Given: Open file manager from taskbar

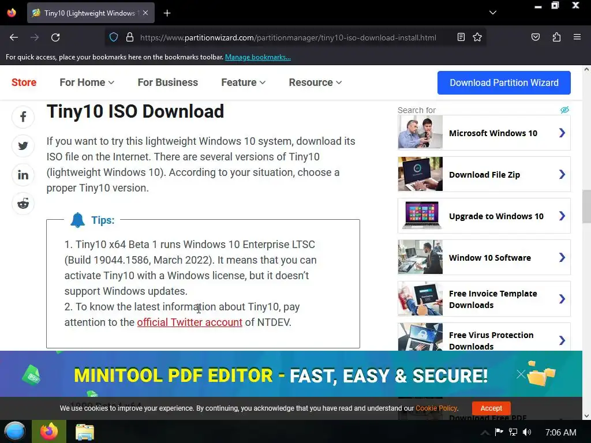Looking at the screenshot, I should click(x=84, y=431).
